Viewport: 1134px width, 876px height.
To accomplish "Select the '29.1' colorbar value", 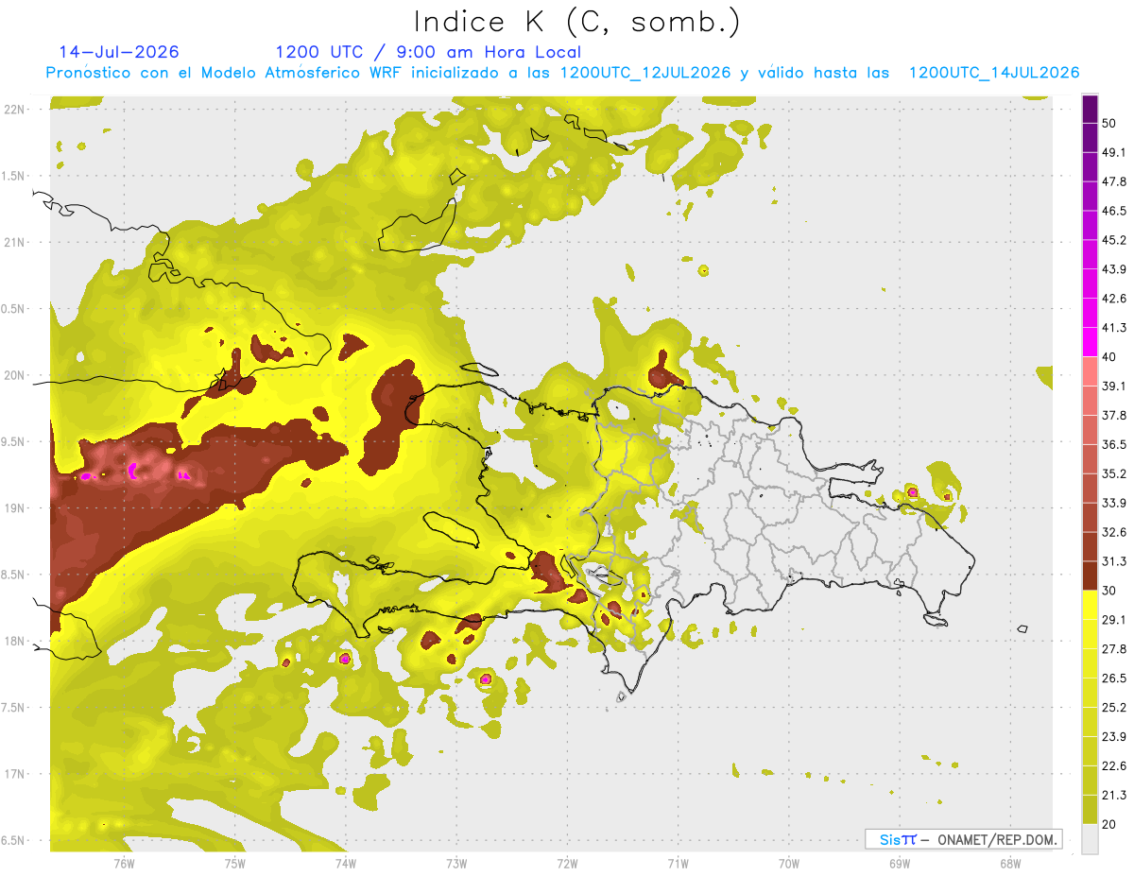I will (1114, 620).
